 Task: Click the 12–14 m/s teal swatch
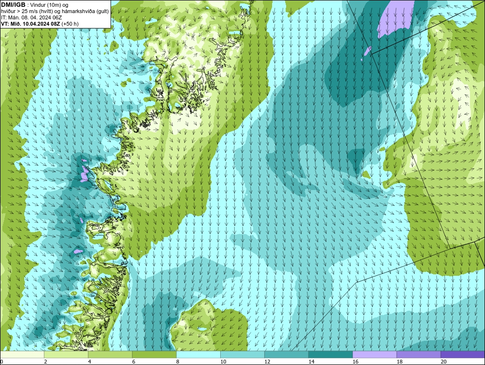pos(287,354)
